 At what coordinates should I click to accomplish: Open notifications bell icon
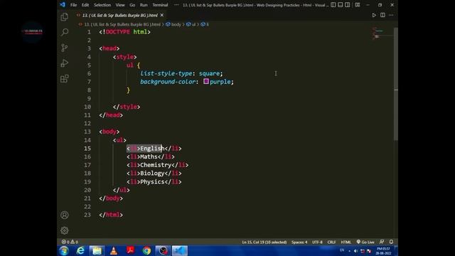[x=391, y=242]
